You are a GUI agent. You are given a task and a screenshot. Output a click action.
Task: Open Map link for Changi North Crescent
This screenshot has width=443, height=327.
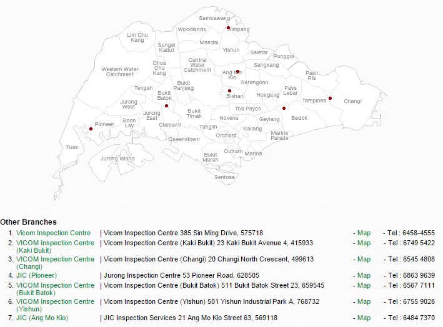point(364,259)
